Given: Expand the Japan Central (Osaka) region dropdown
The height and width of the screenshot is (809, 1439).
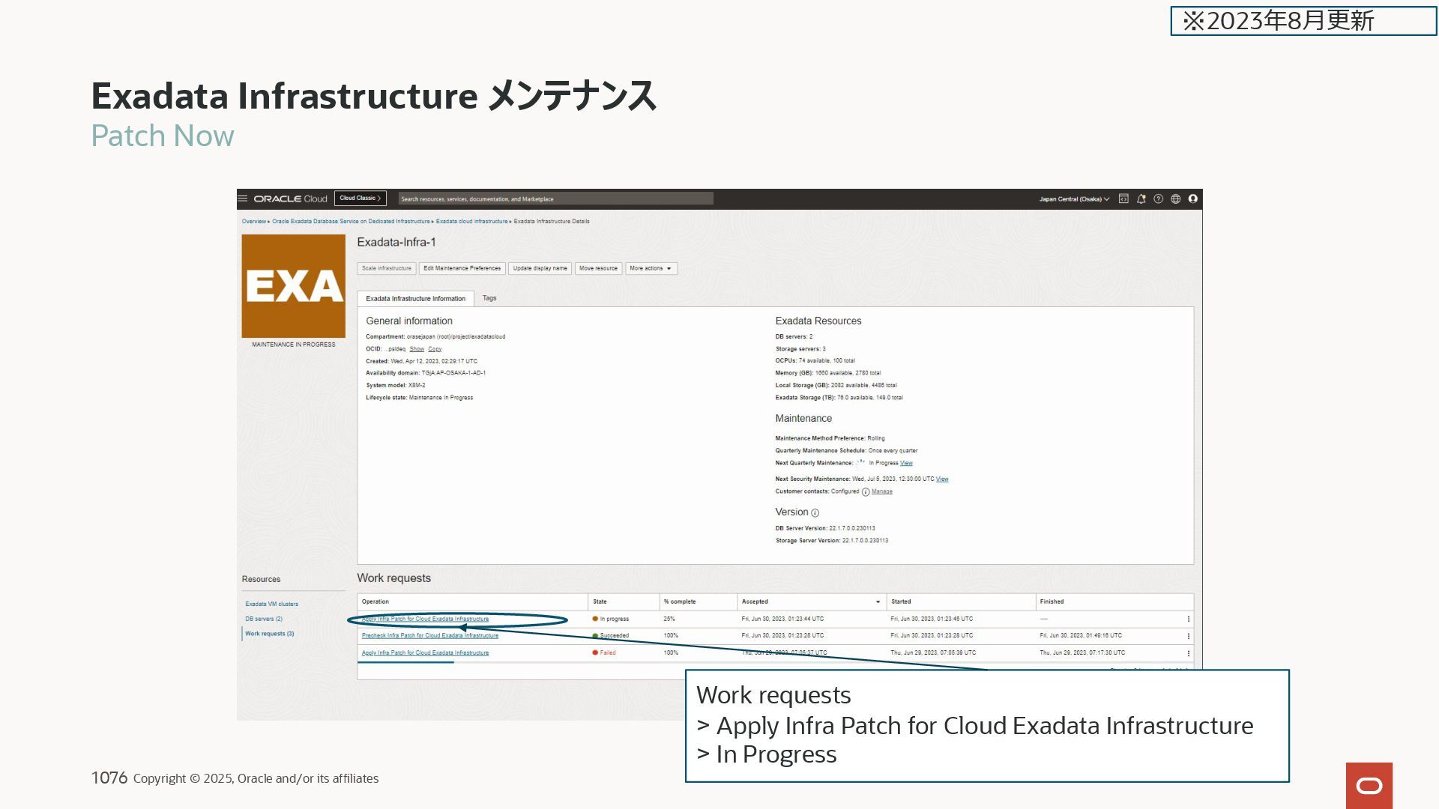Looking at the screenshot, I should [1073, 199].
